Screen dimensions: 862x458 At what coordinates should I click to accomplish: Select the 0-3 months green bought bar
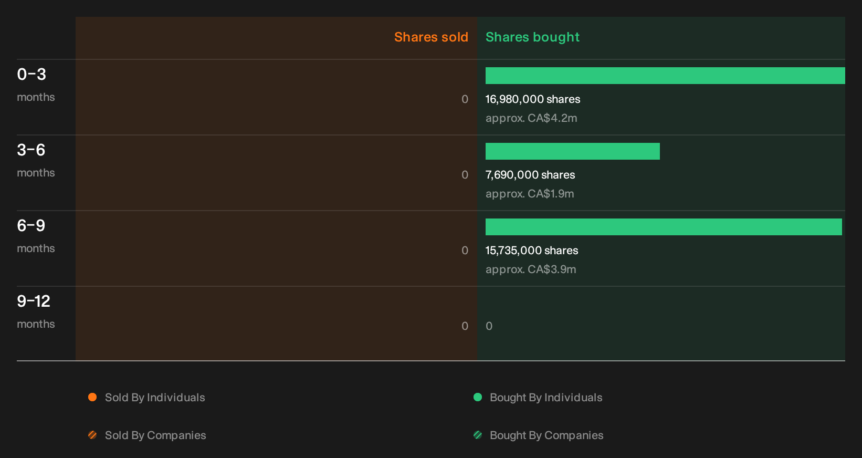[665, 76]
